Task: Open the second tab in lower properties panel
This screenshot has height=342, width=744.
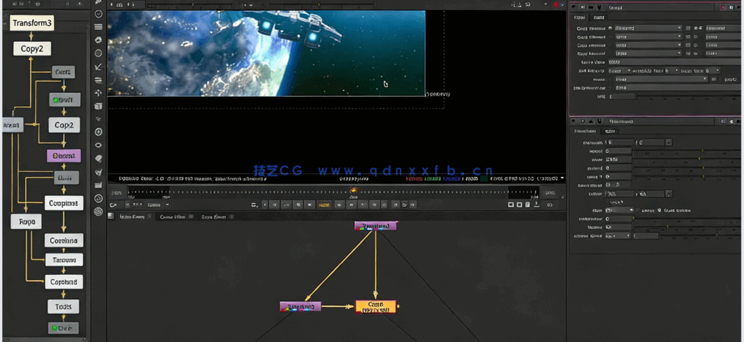Action: (x=611, y=131)
